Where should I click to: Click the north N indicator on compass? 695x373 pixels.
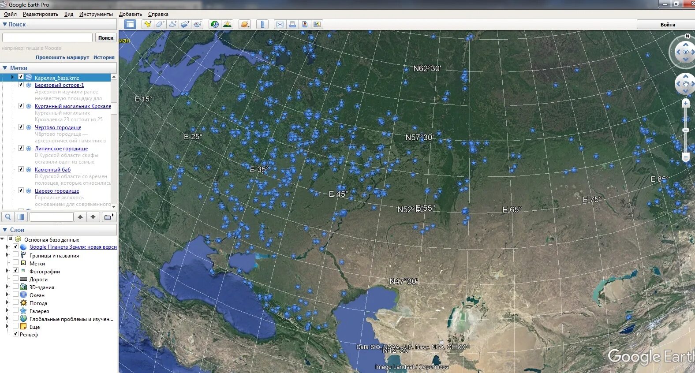[687, 36]
